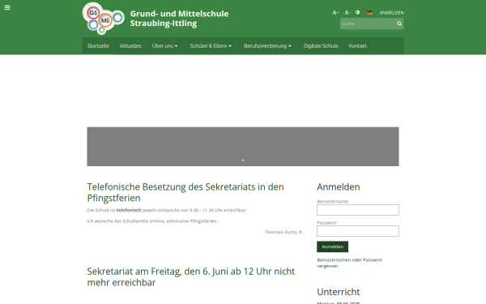Expand the Über uns dropdown
The height and width of the screenshot is (304, 486).
(165, 46)
